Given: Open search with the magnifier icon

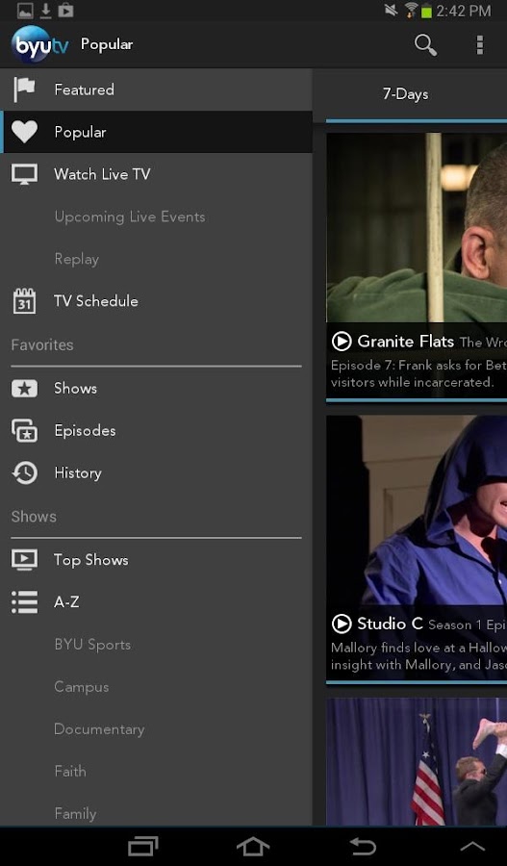Looking at the screenshot, I should point(425,44).
